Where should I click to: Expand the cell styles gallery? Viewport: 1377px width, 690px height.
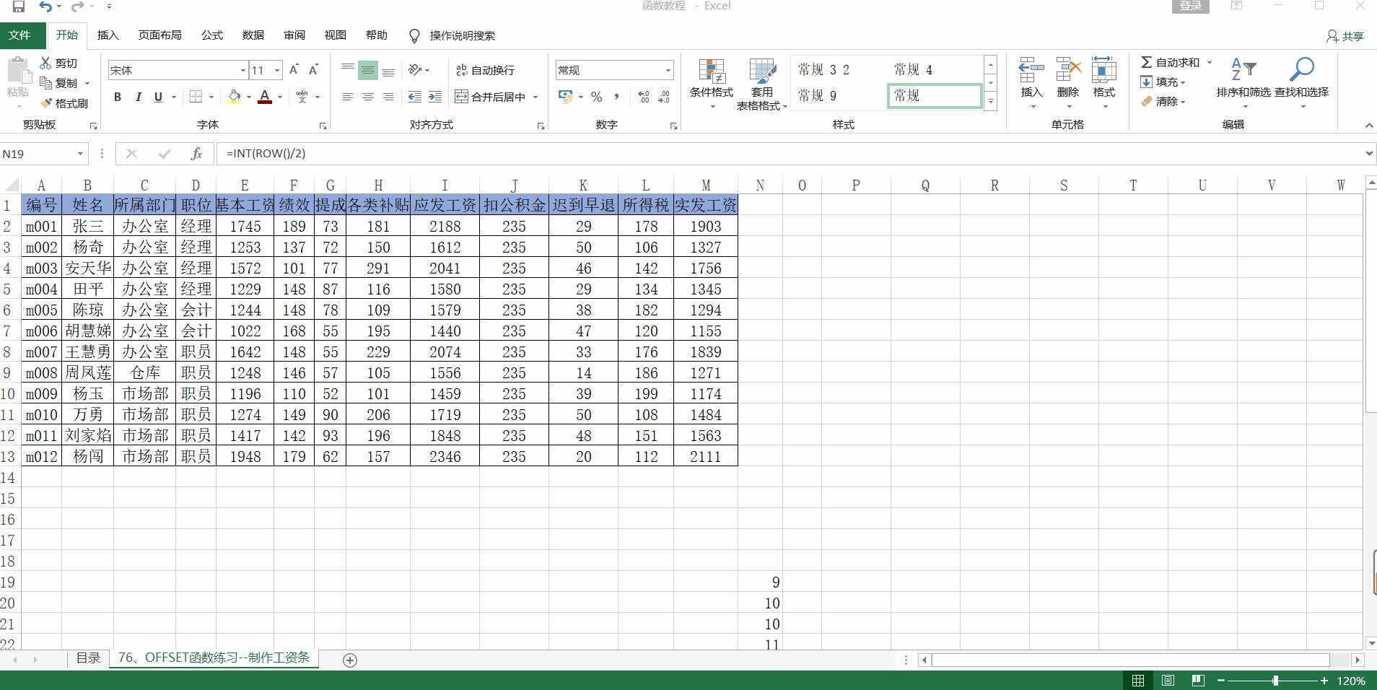coord(991,102)
